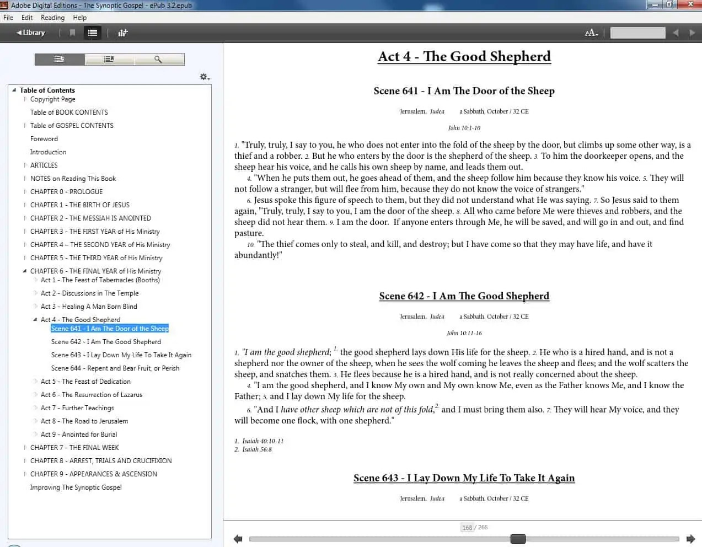Image resolution: width=702 pixels, height=547 pixels.
Task: Switch to the bookmarks panel tab
Action: point(109,59)
